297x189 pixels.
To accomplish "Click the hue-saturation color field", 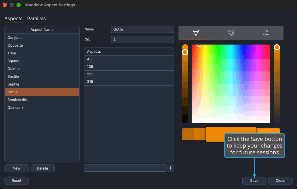I will (x=231, y=84).
